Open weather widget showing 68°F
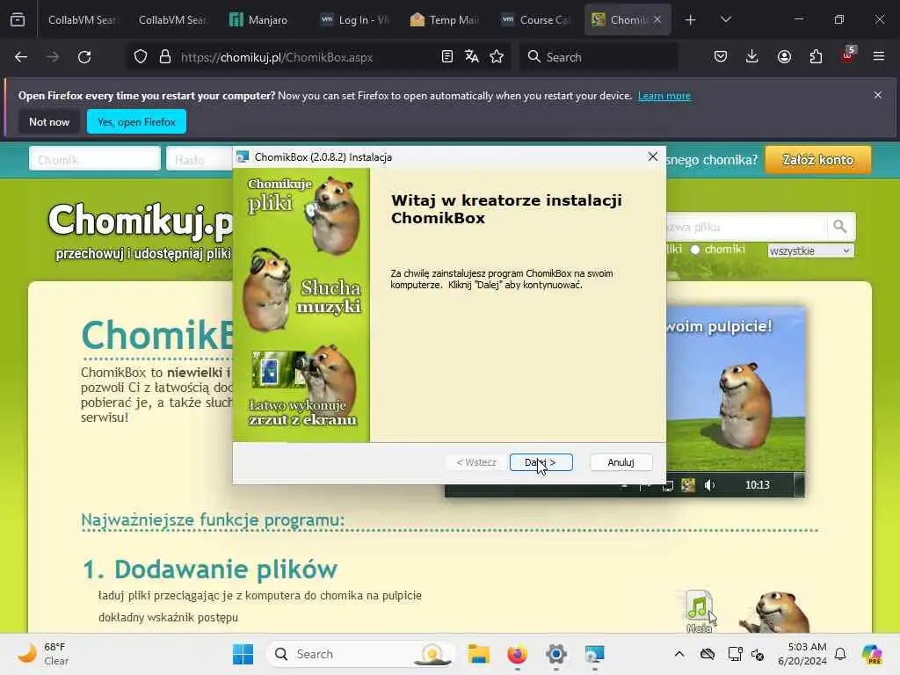 pos(43,654)
